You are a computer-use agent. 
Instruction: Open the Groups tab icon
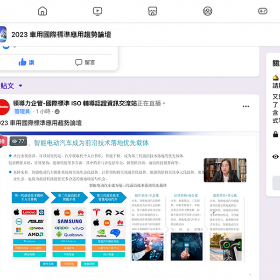coord(207,11)
